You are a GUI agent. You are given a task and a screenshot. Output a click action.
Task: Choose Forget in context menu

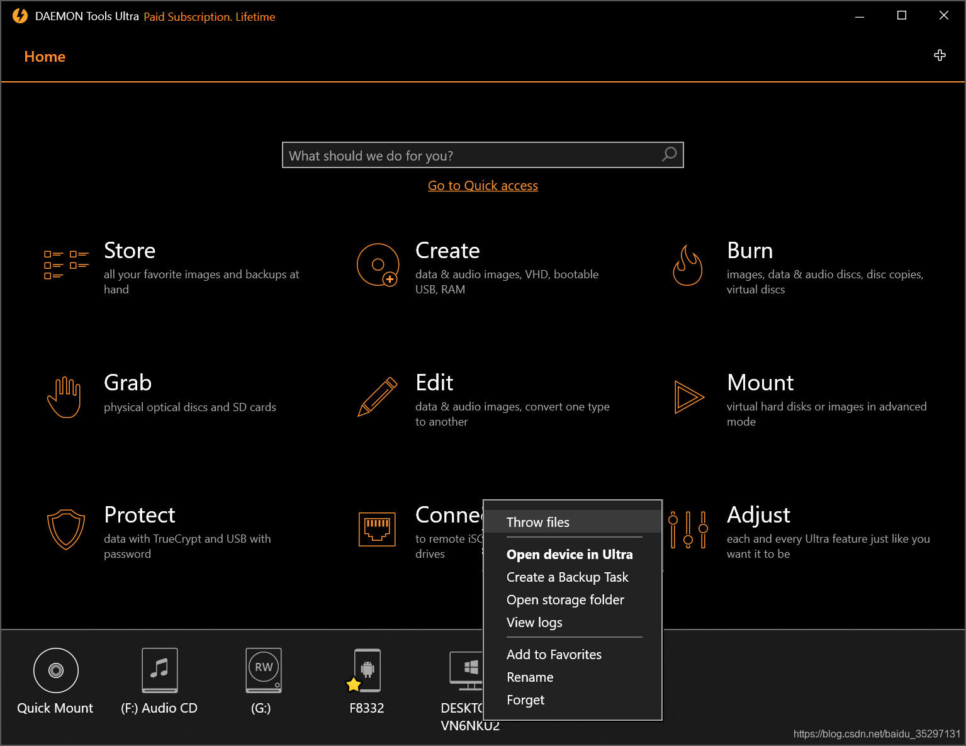point(573,700)
